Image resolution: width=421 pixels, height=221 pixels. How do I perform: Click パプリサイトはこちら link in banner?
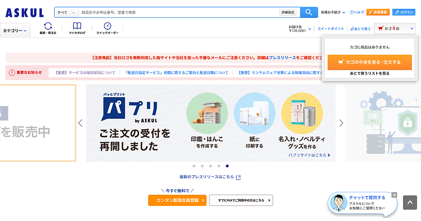[309, 155]
